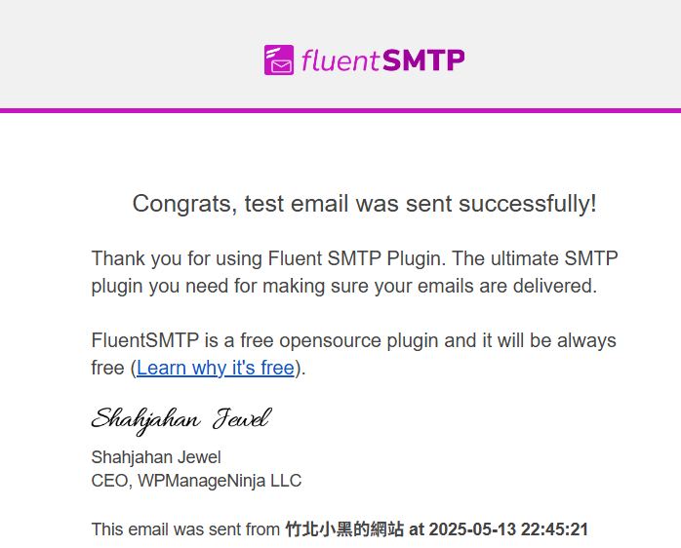Viewport: 681px width, 548px height.
Task: Click the word 'Congrats,' in the heading
Action: pyautogui.click(x=185, y=204)
